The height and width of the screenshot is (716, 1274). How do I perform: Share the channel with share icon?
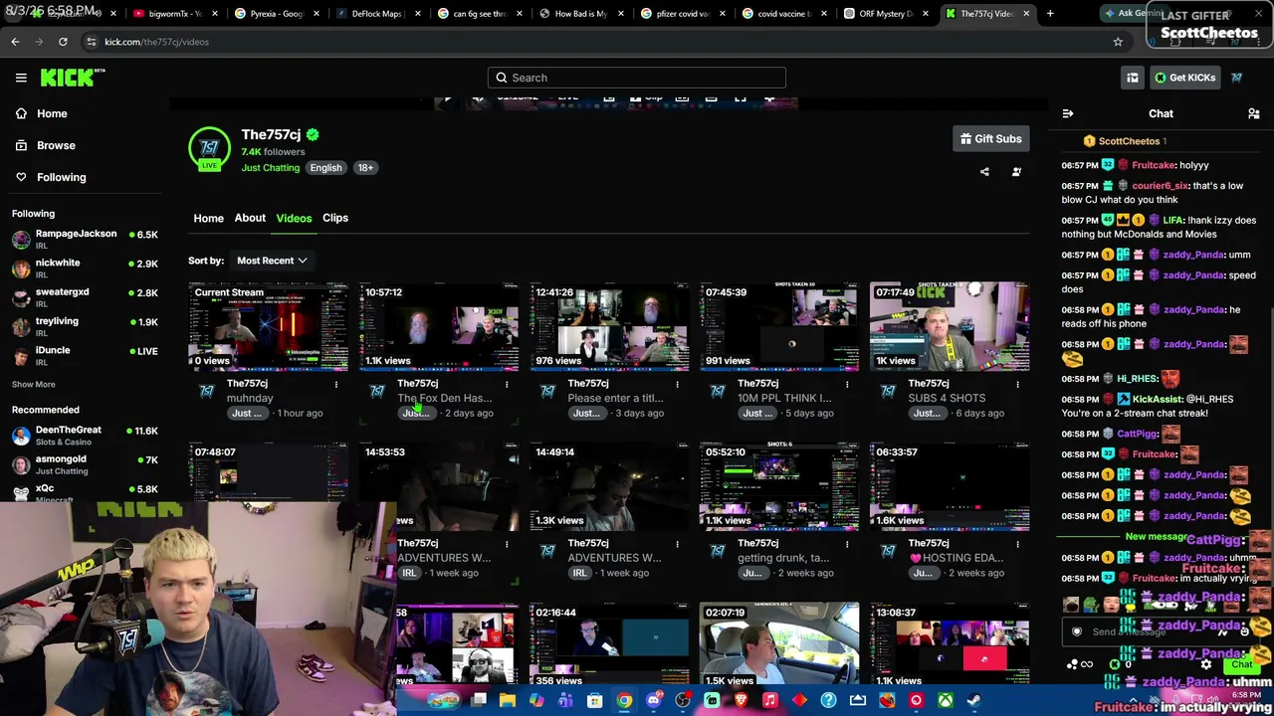[984, 172]
